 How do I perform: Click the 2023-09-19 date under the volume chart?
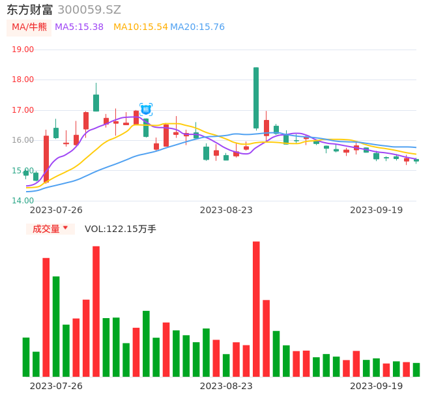[377, 386]
